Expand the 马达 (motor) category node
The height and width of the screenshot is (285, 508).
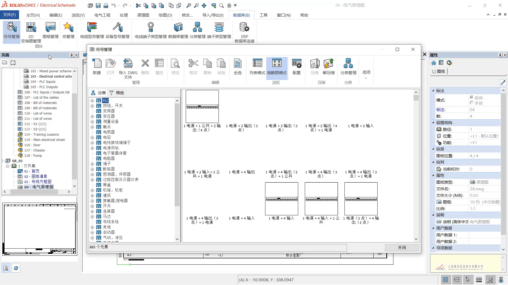(x=92, y=217)
